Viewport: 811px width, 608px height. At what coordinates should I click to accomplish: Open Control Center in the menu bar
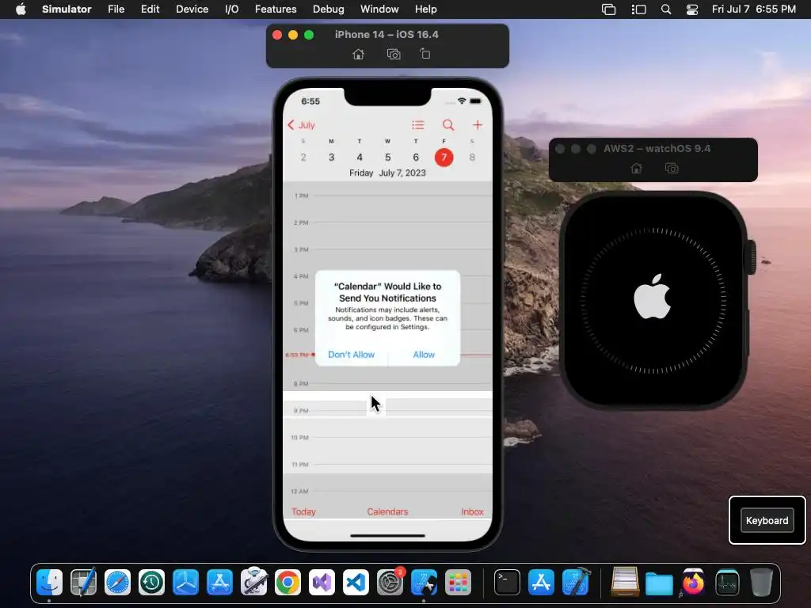[692, 9]
